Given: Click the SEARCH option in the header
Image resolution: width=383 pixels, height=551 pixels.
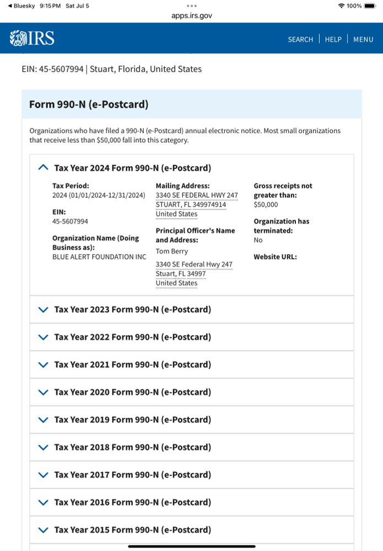Looking at the screenshot, I should coord(300,39).
